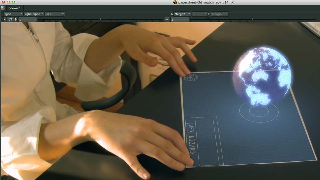Viewport: 320px width, 180px height.
Task: Open the rgba.alpha channel dropdown
Action: pos(34,14)
